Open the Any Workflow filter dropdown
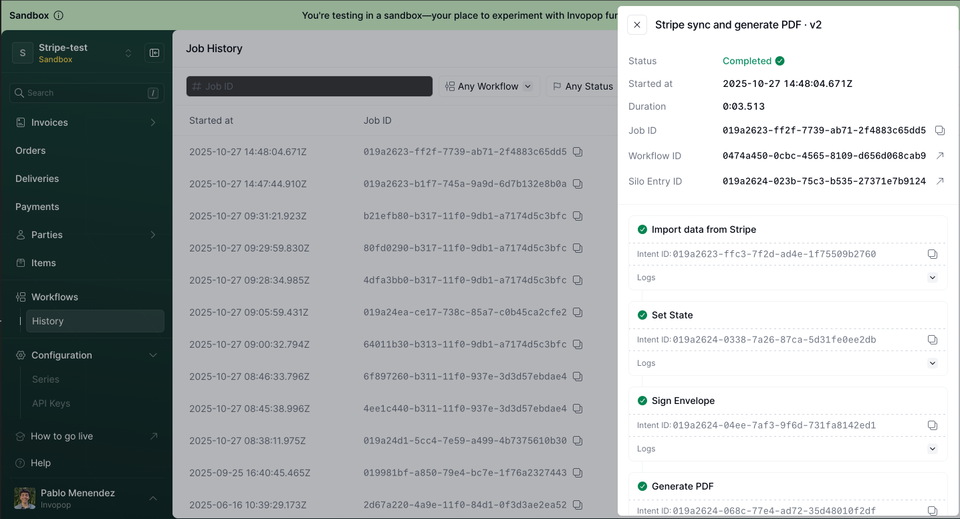 tap(489, 86)
